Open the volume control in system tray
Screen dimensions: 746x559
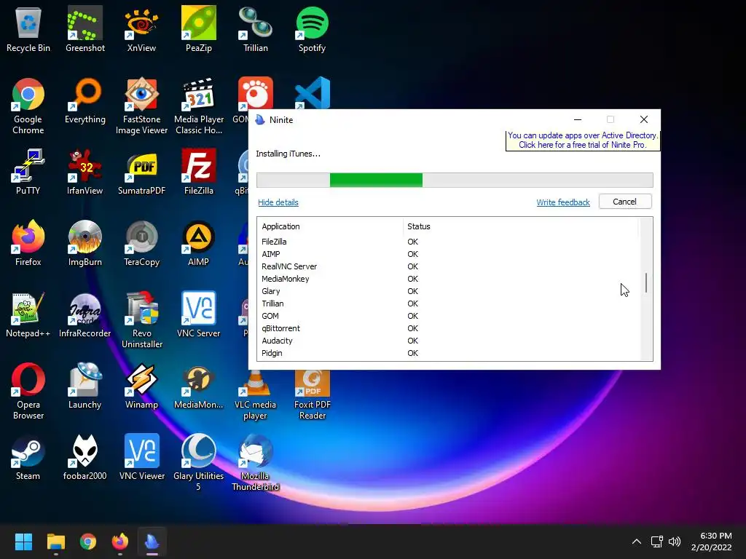(674, 542)
